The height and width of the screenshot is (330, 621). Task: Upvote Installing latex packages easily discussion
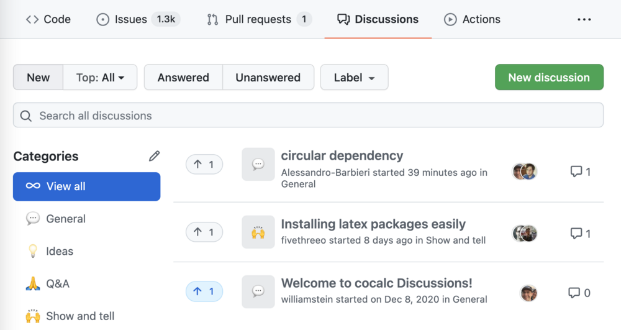204,232
